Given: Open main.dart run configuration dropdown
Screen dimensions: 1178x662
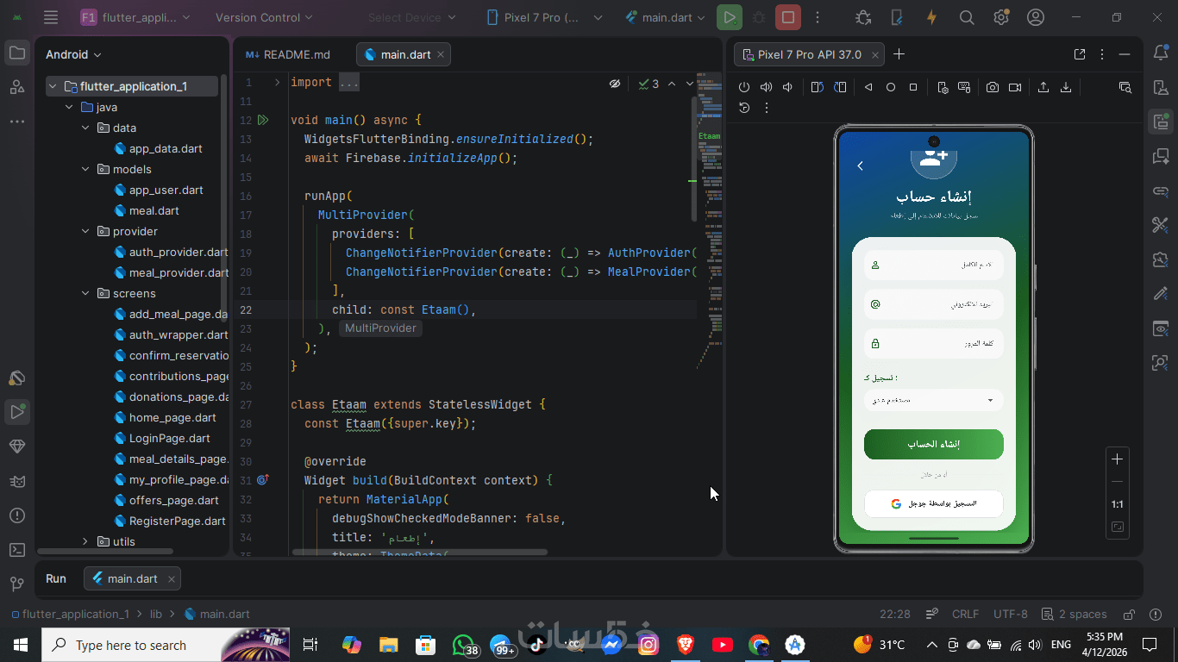Looking at the screenshot, I should click(665, 17).
